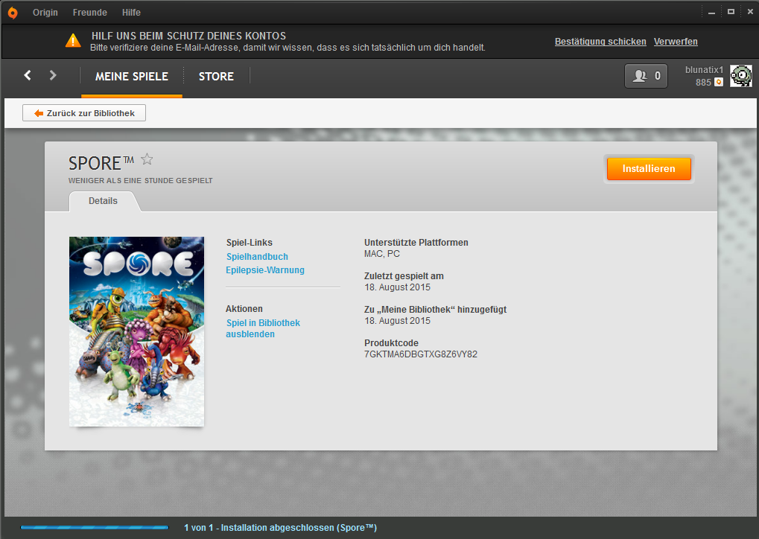Viewport: 759px width, 539px height.
Task: Click Bestätigung schicken link
Action: (x=600, y=42)
